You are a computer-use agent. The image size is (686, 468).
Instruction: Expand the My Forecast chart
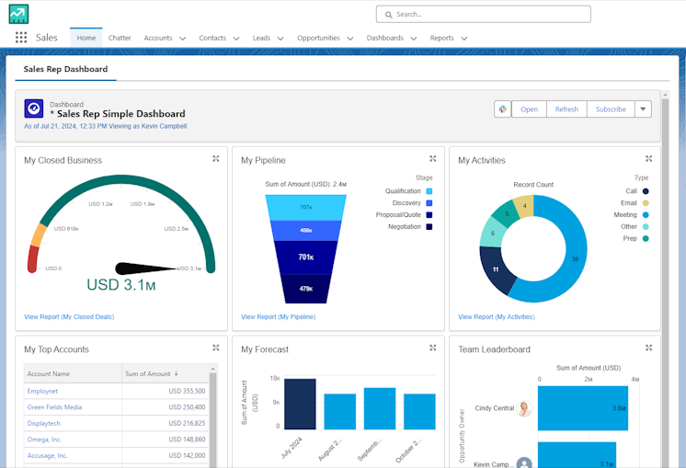pos(433,348)
